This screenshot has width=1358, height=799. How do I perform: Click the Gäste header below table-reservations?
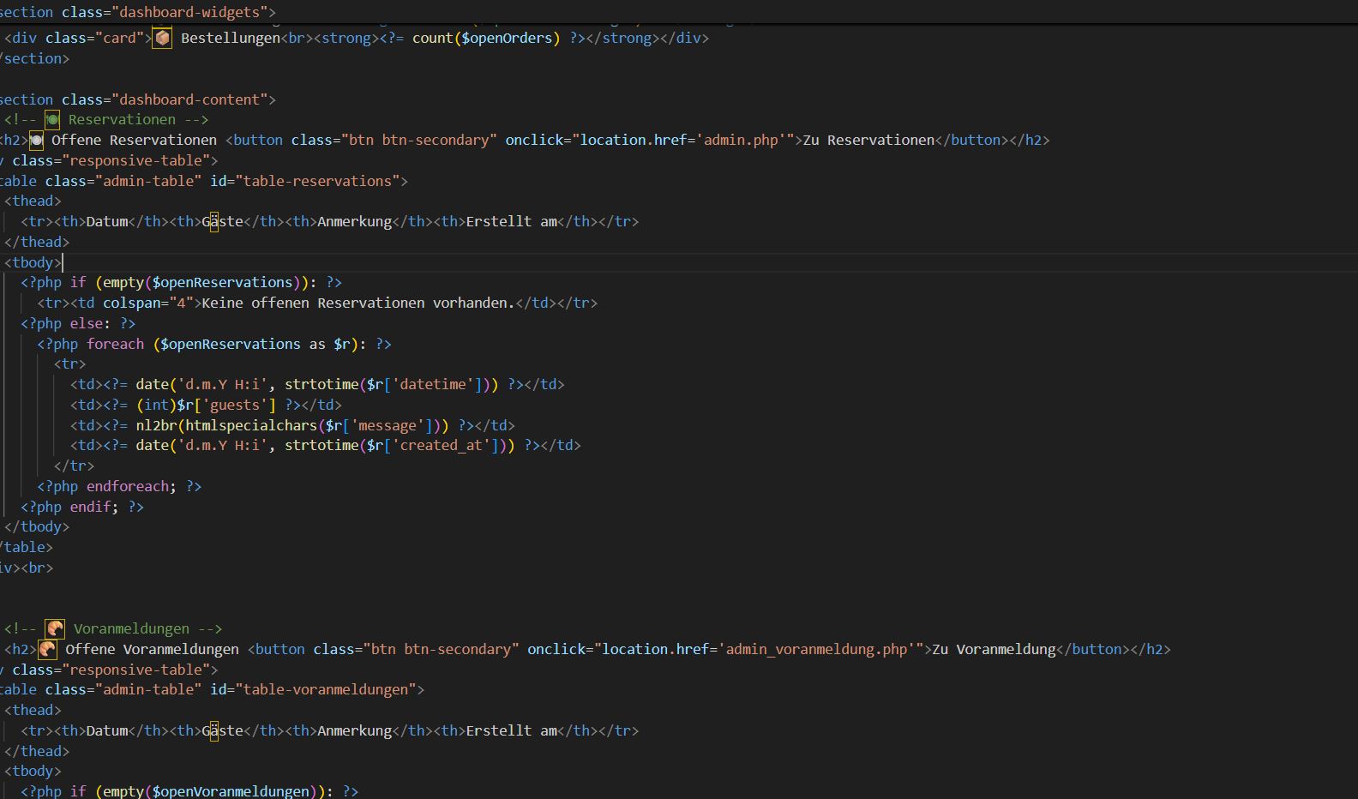223,222
